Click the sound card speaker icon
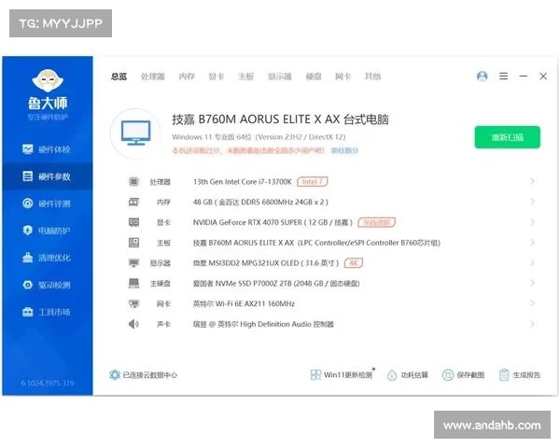The height and width of the screenshot is (448, 560). (x=133, y=325)
